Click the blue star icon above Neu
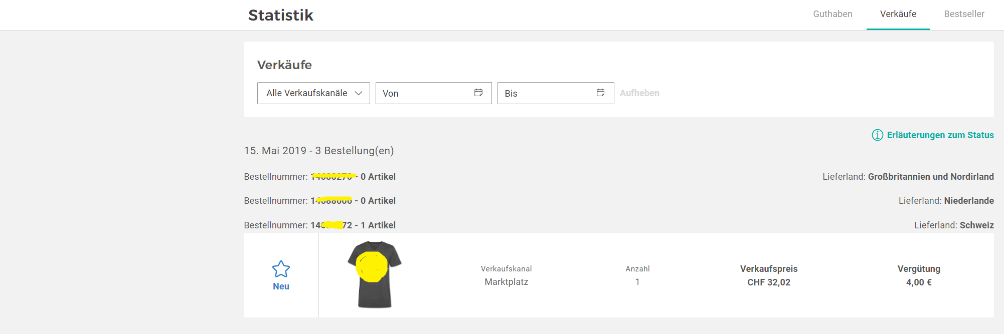The width and height of the screenshot is (1004, 334). [281, 269]
